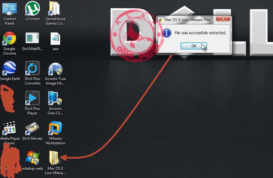Launch the Acronis True Image Ho... shortcut
The image size is (273, 178).
pyautogui.click(x=55, y=74)
